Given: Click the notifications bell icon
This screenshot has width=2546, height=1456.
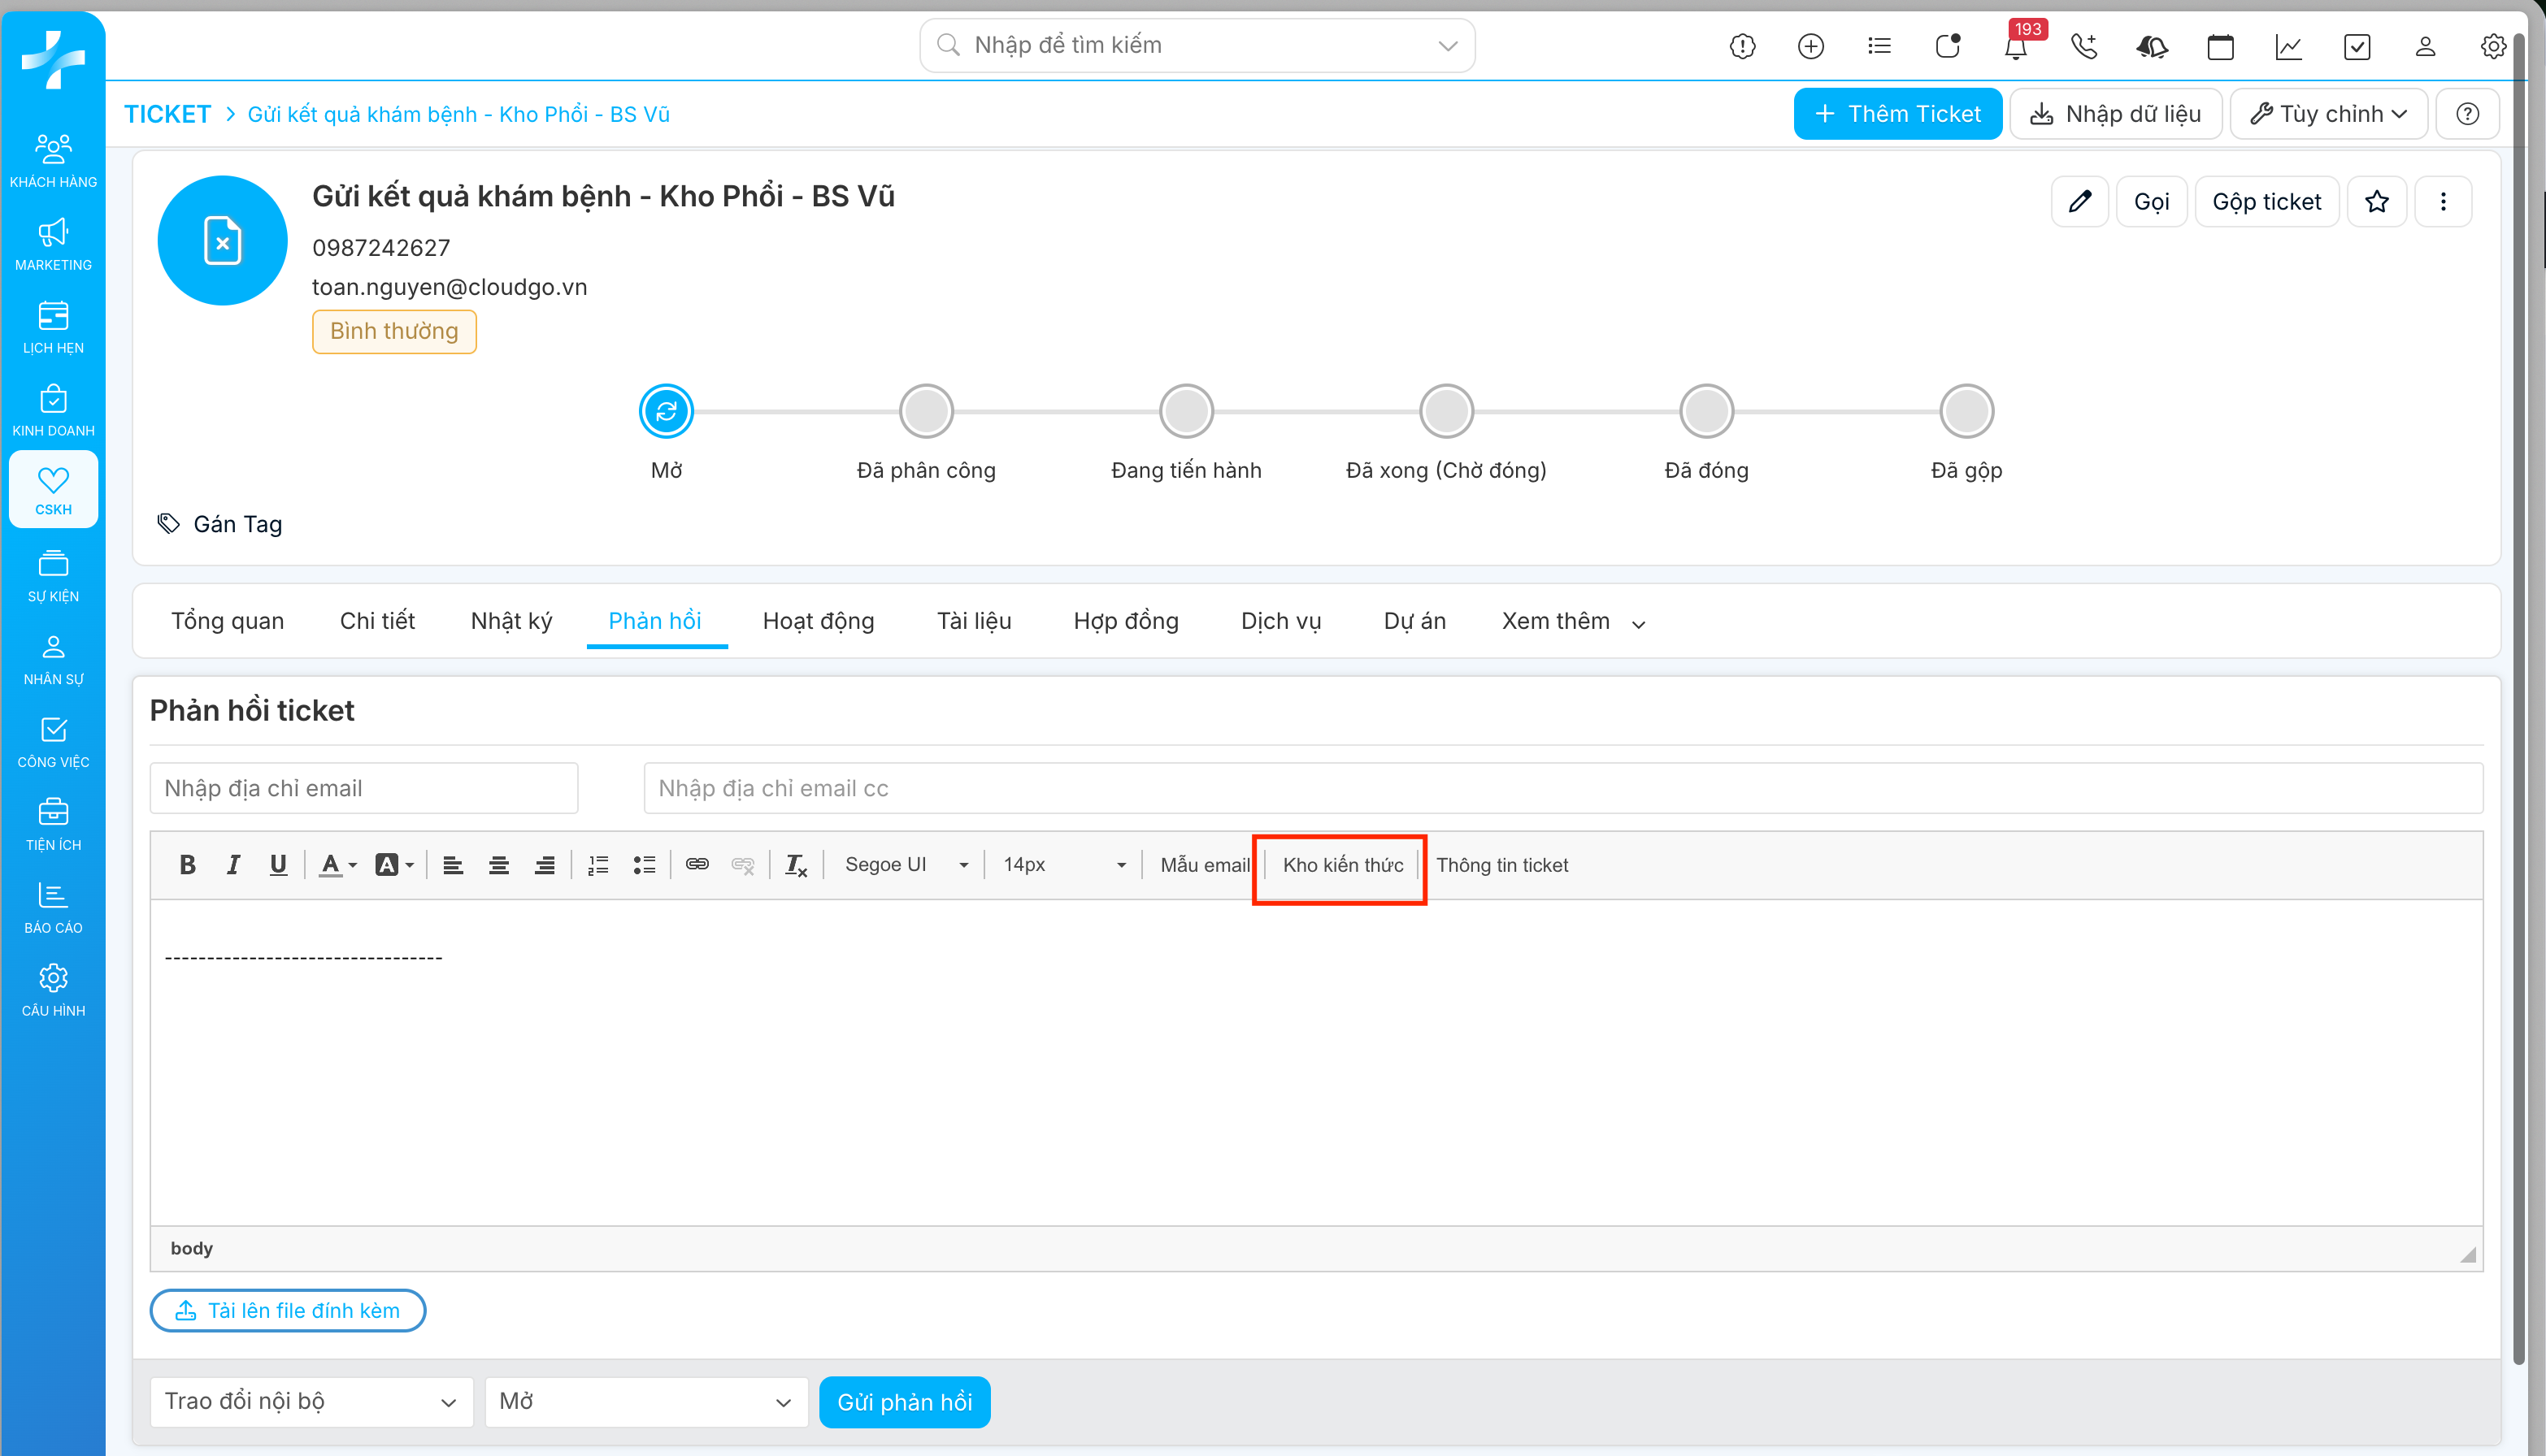Looking at the screenshot, I should point(2015,47).
